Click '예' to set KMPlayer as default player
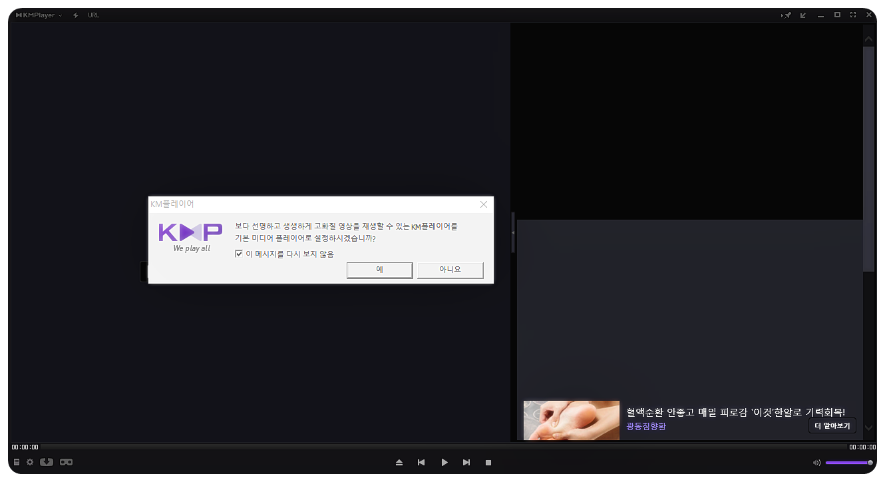This screenshot has width=885, height=482. (x=379, y=270)
